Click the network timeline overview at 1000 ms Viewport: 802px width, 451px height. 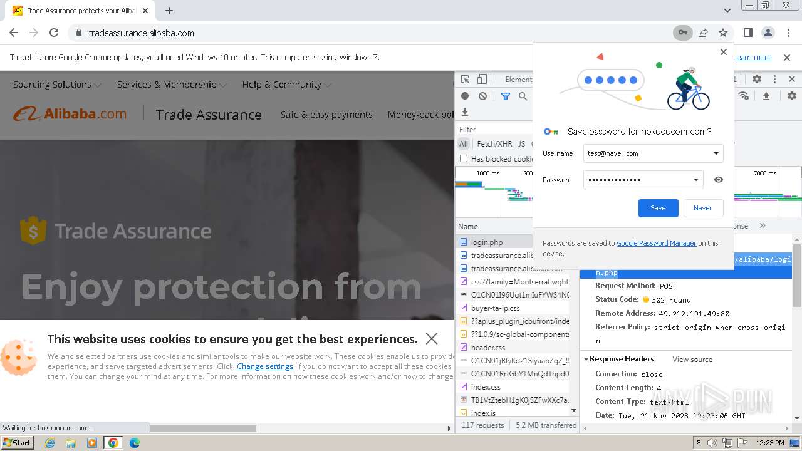pyautogui.click(x=487, y=173)
